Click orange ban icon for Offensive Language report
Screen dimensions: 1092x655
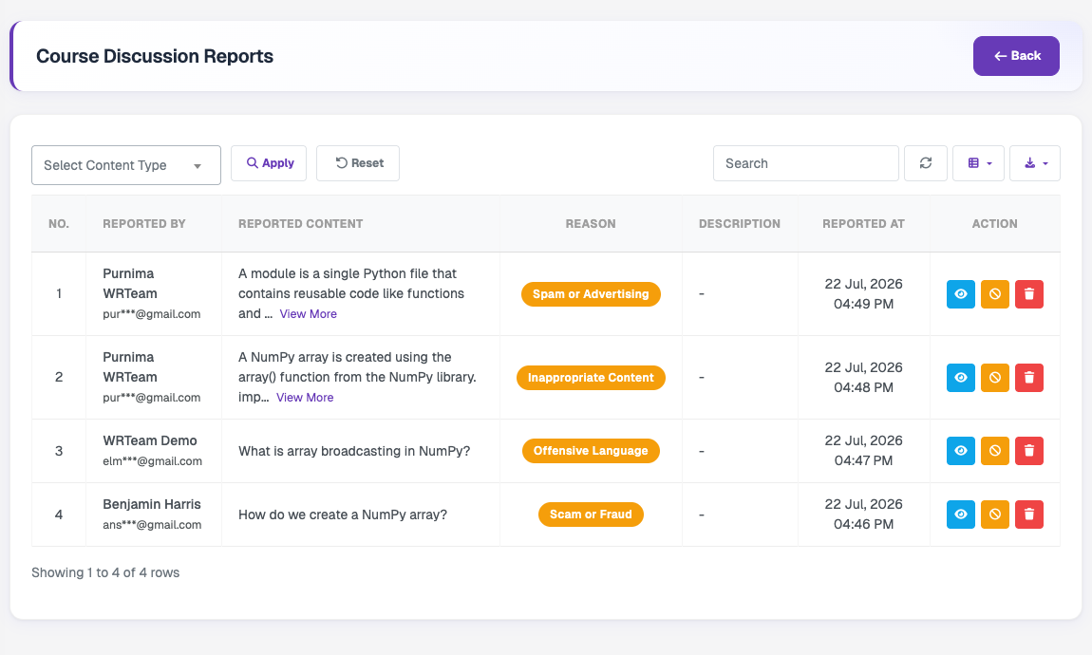click(994, 450)
